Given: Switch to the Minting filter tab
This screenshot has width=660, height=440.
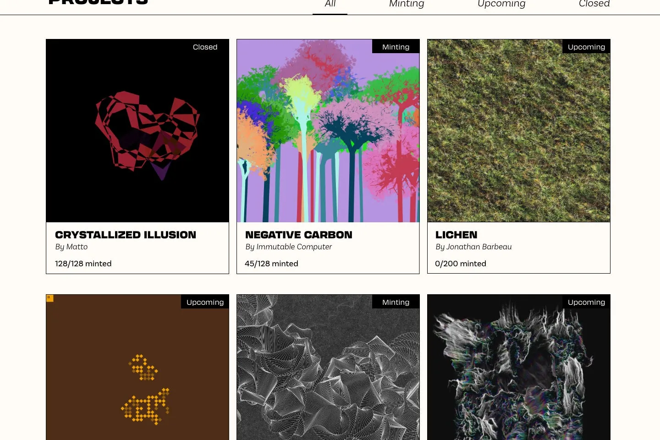Looking at the screenshot, I should click(x=407, y=4).
